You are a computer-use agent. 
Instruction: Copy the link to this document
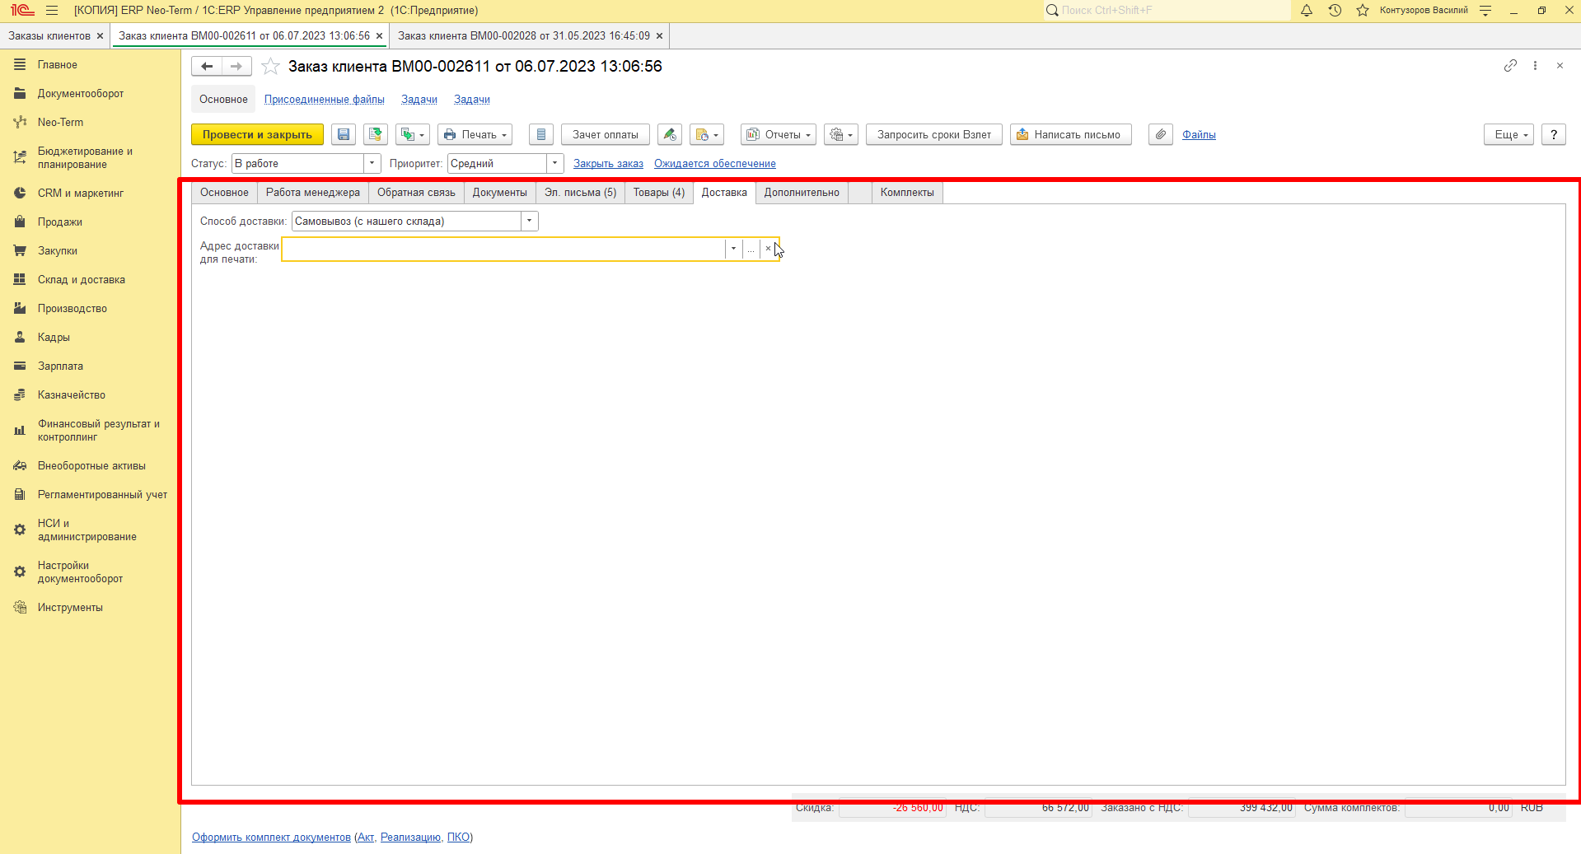pos(1510,66)
